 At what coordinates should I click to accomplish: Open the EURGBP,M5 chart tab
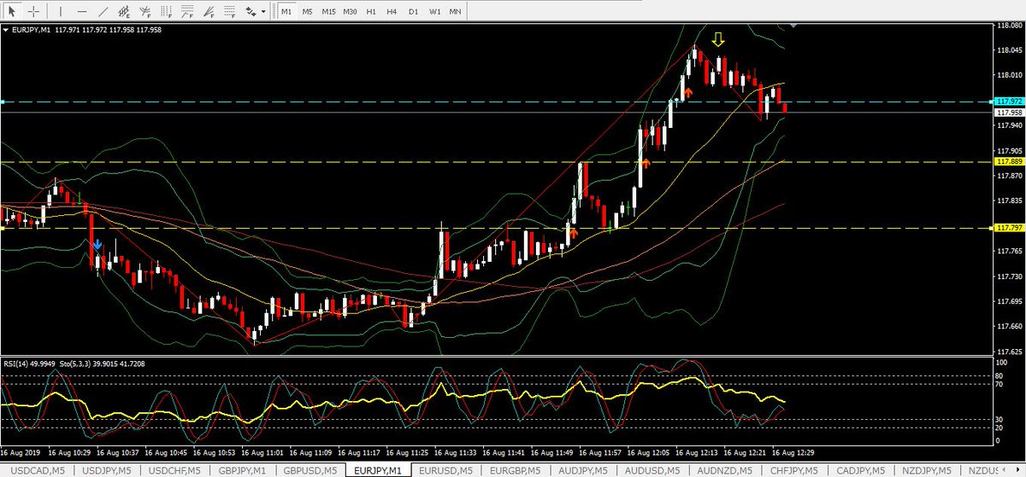click(x=516, y=470)
